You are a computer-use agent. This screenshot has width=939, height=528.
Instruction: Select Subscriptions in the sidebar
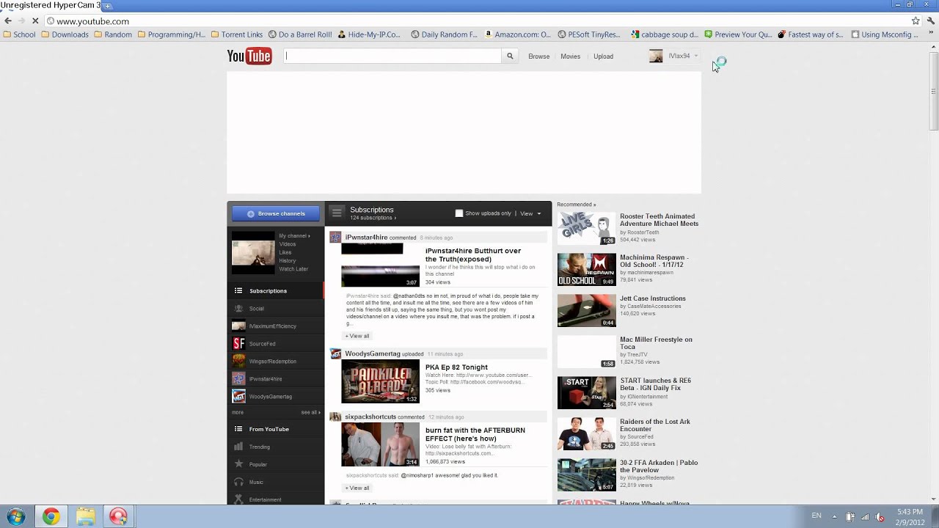(275, 291)
